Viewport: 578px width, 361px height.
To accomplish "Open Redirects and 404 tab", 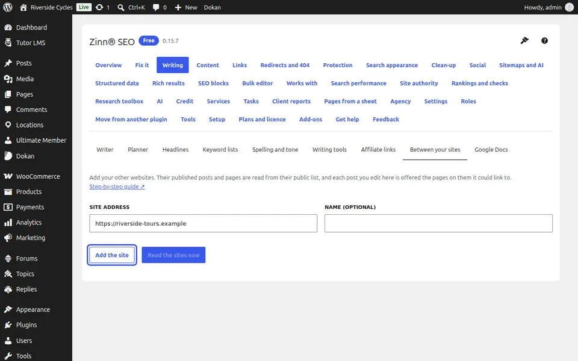I will point(285,65).
